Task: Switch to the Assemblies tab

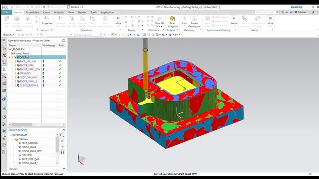Action: click(32, 12)
